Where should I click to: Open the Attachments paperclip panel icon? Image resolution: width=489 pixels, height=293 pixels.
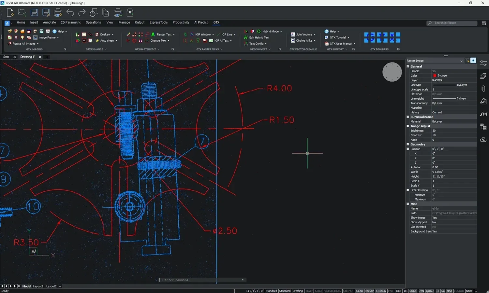pyautogui.click(x=483, y=89)
